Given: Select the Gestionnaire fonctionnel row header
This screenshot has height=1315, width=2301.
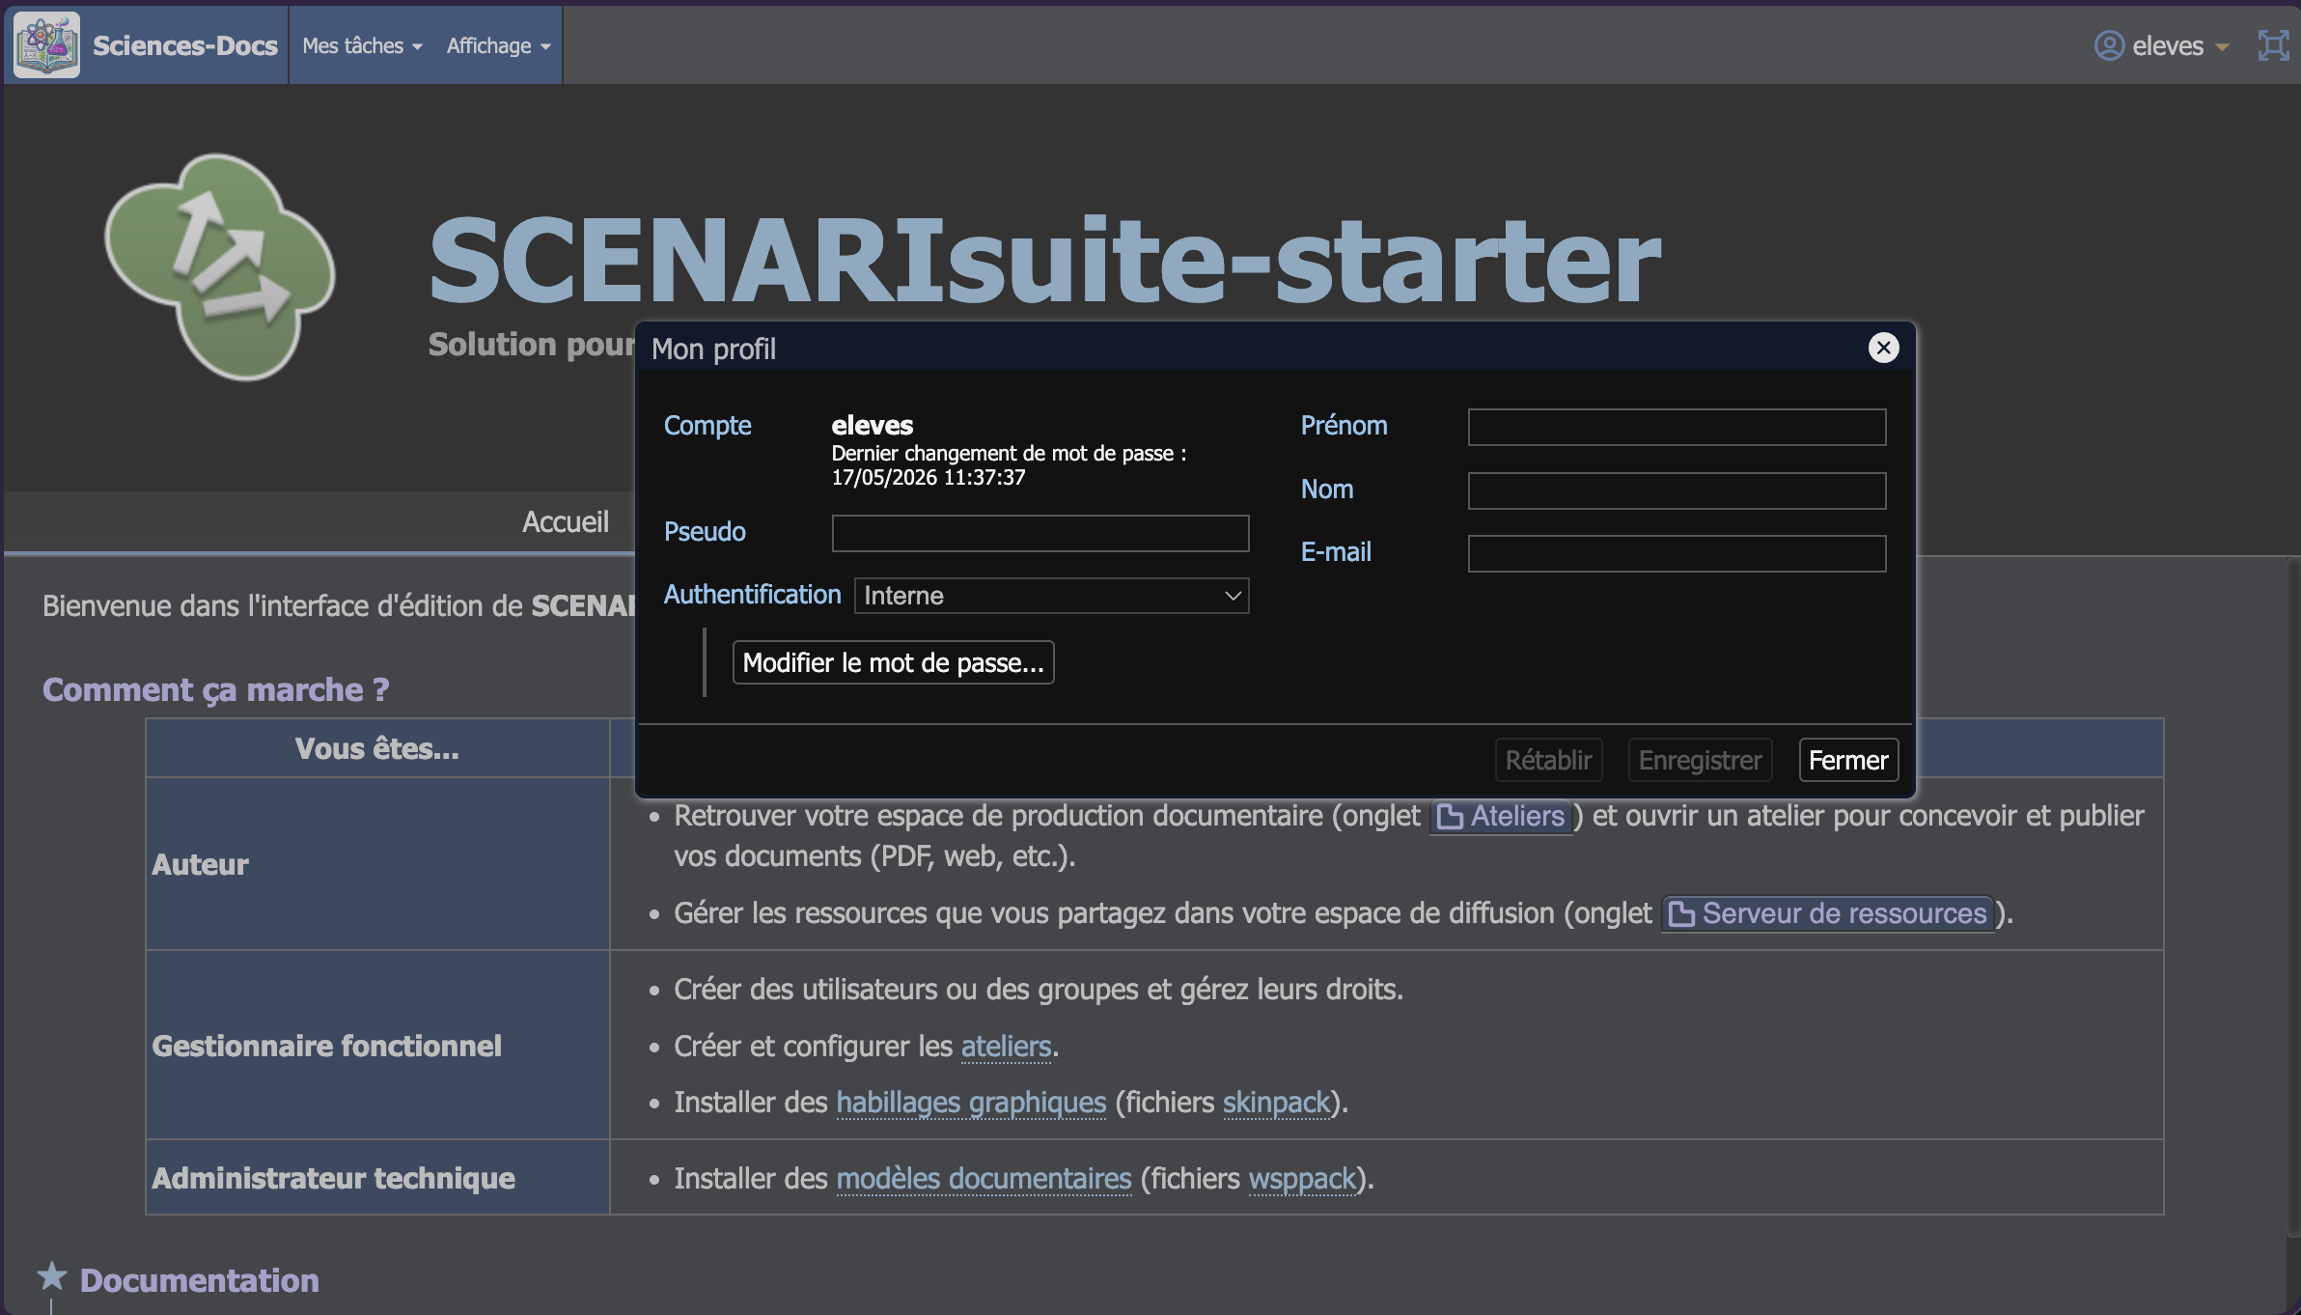Looking at the screenshot, I should 377,1046.
